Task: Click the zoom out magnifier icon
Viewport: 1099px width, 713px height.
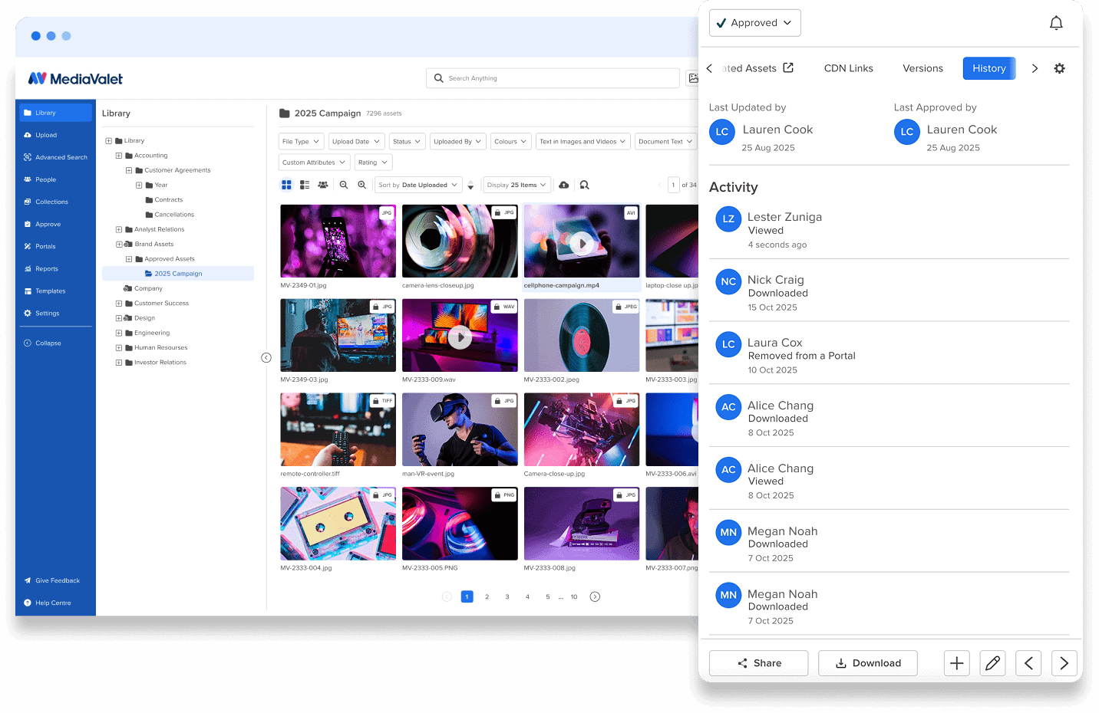Action: (344, 185)
